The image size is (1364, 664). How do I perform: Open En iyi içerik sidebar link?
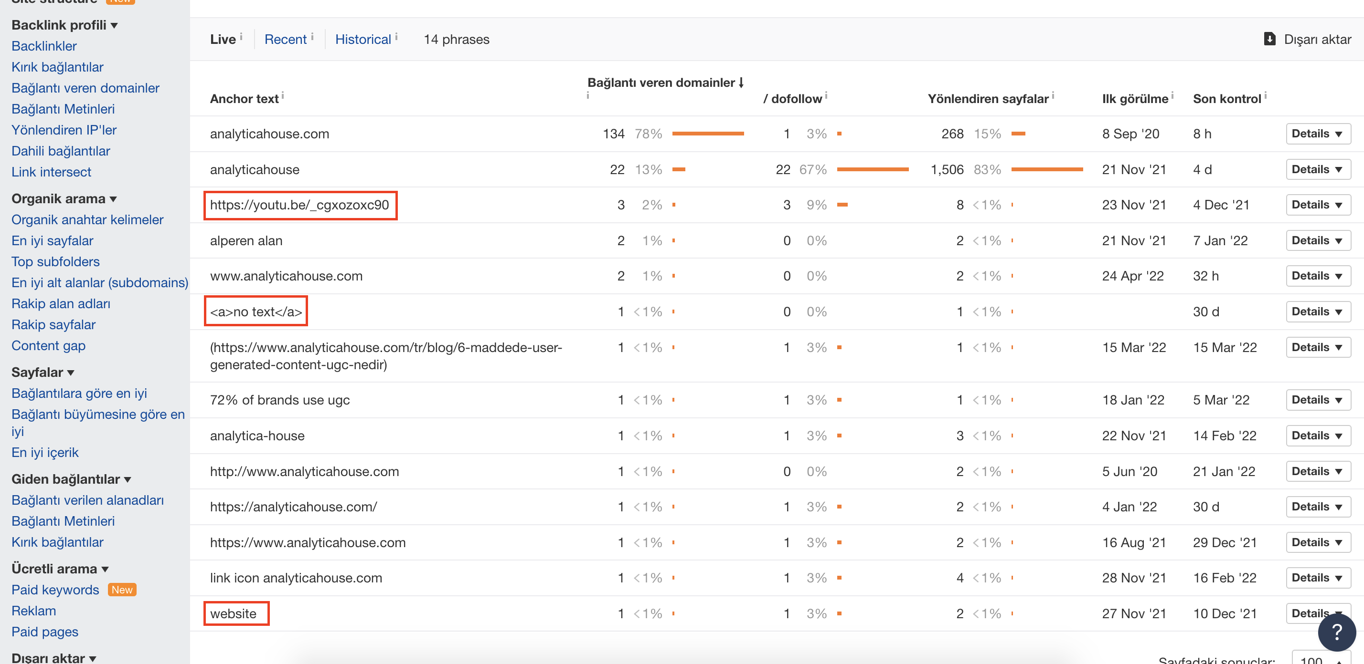pos(45,453)
